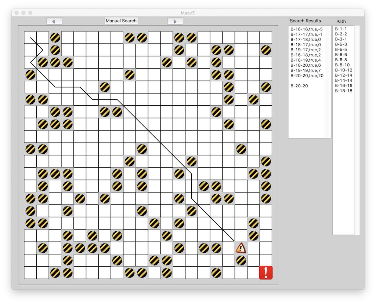The image size is (376, 304).
Task: Click the top-left corner maze cell
Action: (x=30, y=37)
